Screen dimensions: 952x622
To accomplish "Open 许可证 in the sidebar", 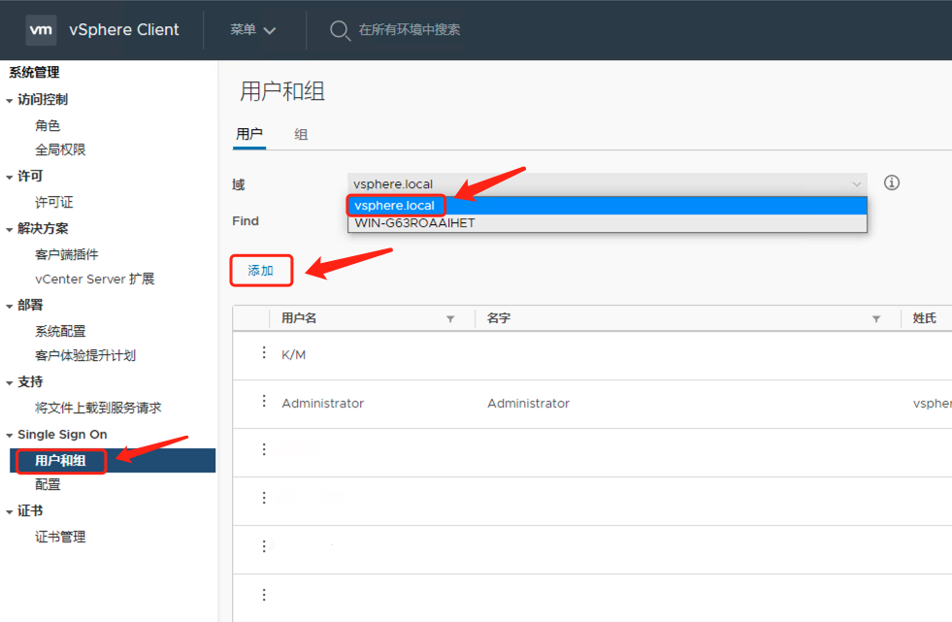I will (x=53, y=202).
